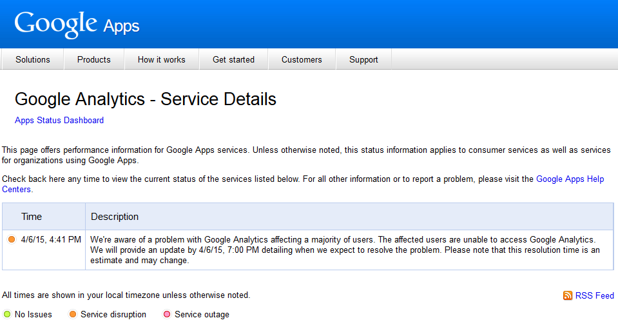Image resolution: width=618 pixels, height=327 pixels.
Task: Click the Time column header
Action: 32,217
